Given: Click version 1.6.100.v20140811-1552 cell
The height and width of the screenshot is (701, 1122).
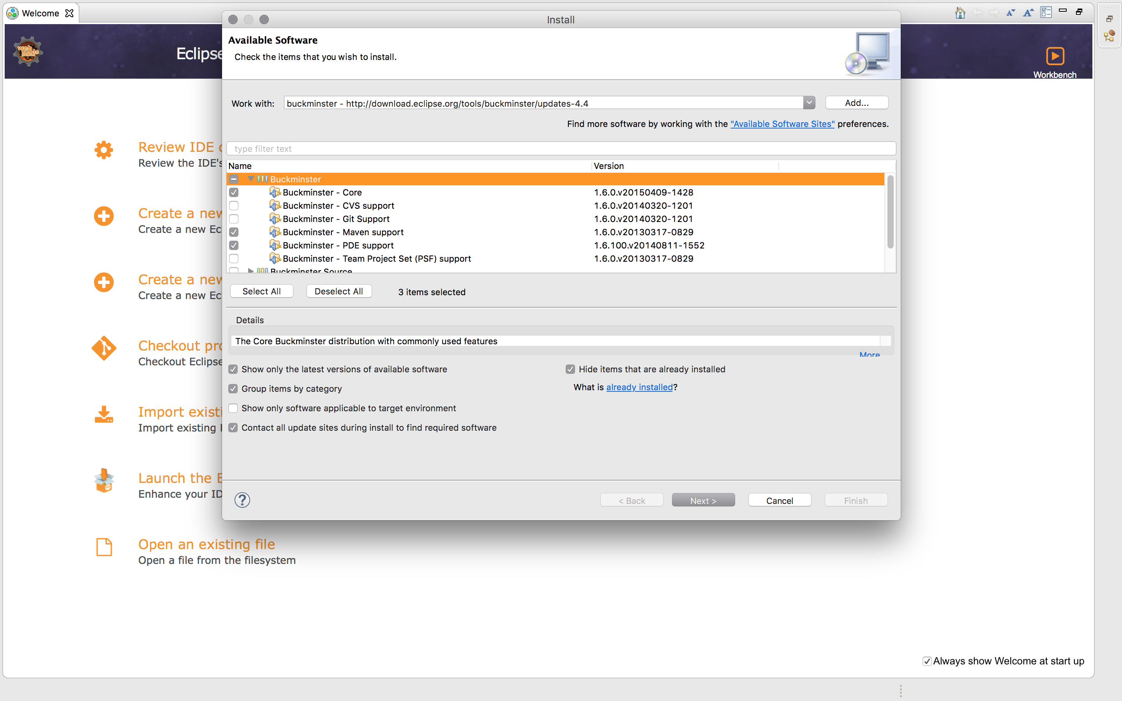Looking at the screenshot, I should 649,245.
